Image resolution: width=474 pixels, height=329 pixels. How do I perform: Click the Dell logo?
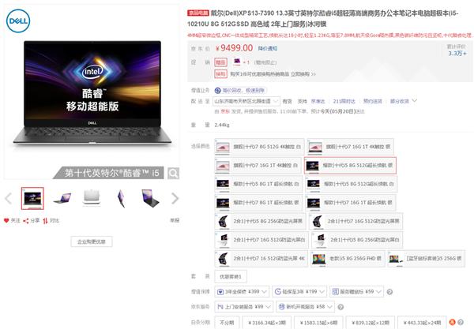(18, 21)
